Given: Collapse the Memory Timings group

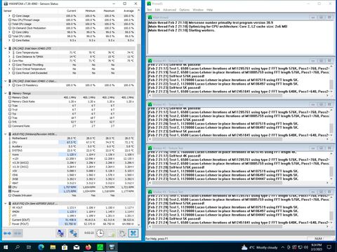Looking at the screenshot, I should point(6,93).
